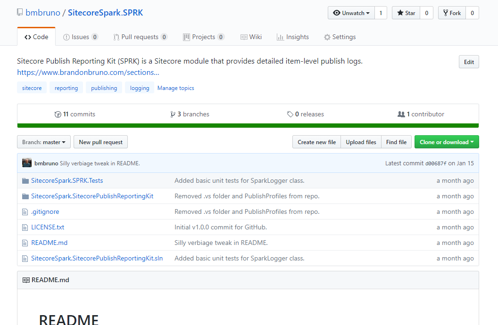Star the repository
This screenshot has width=498, height=325.
[x=406, y=13]
